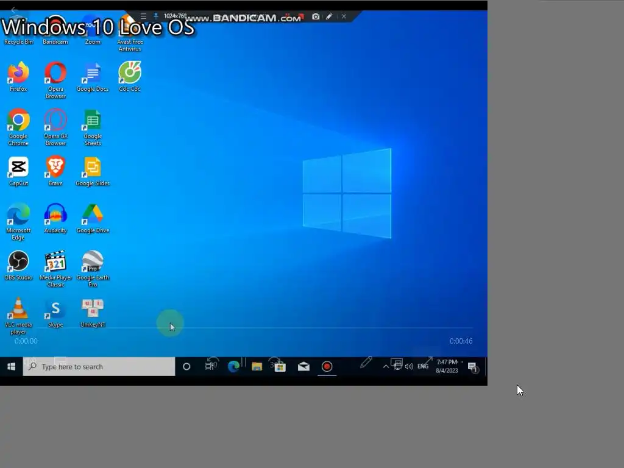Open the Bandicam toolbar hamburger menu

pos(143,16)
